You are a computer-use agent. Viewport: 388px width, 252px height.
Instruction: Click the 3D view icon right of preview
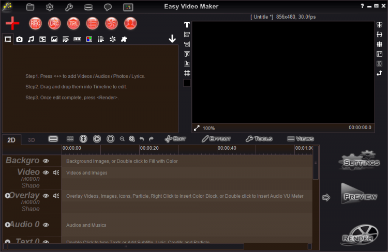coord(379,64)
